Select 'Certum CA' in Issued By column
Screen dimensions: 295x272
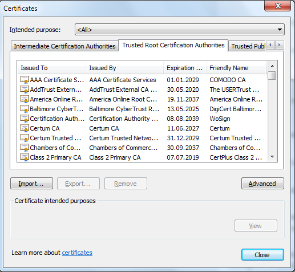pyautogui.click(x=104, y=128)
